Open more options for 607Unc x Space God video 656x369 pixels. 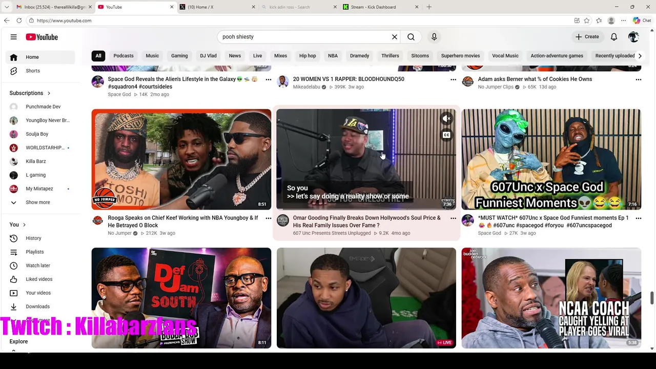638,218
